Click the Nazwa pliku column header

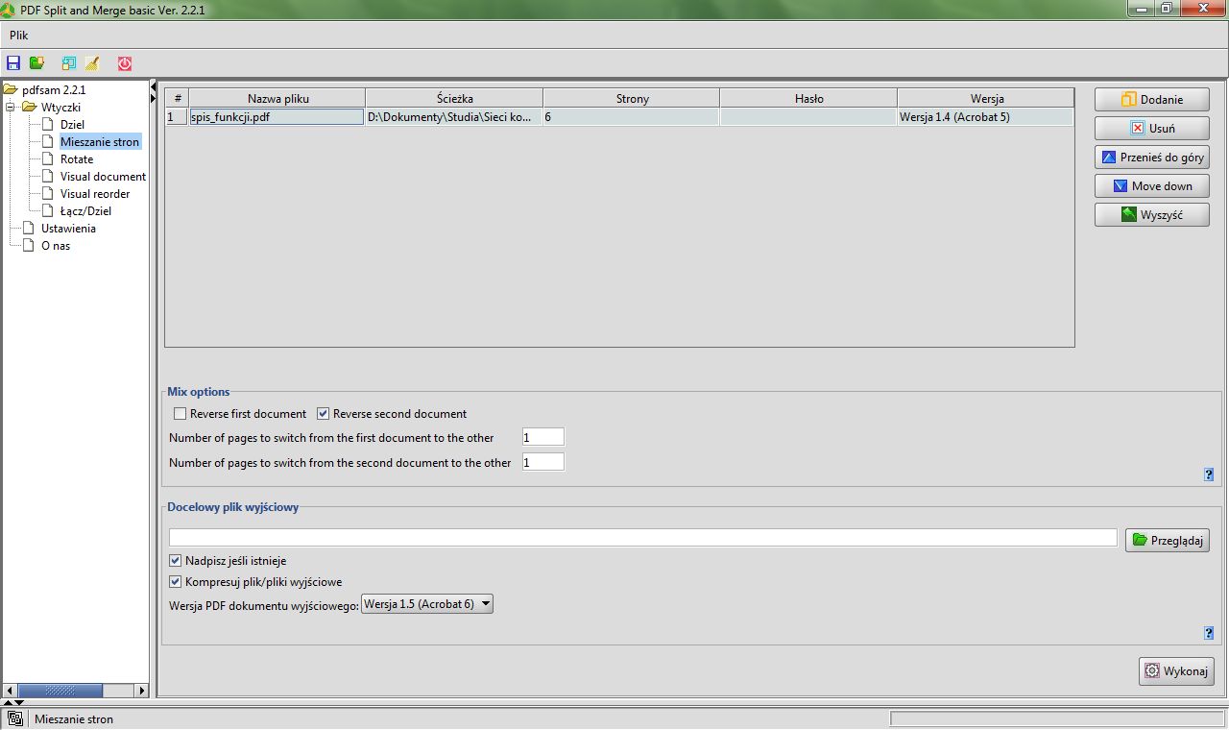pyautogui.click(x=277, y=98)
